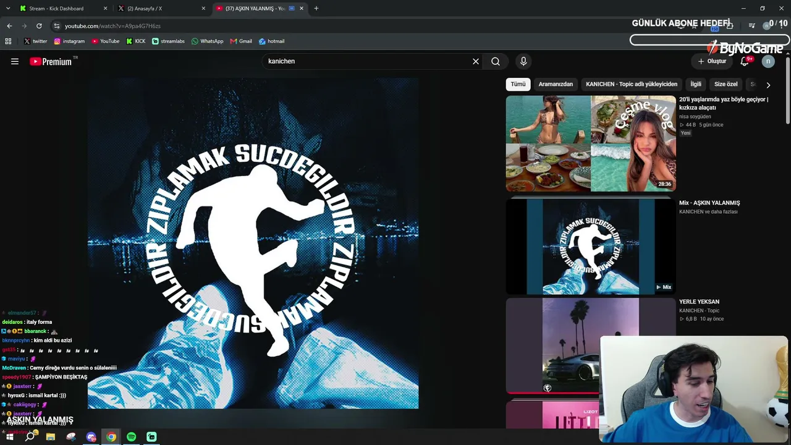
Task: Select the Aramanızdan filter chip
Action: click(x=556, y=84)
